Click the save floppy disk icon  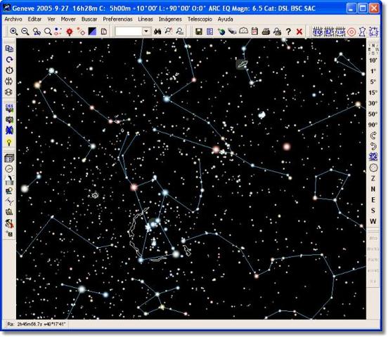[199, 32]
